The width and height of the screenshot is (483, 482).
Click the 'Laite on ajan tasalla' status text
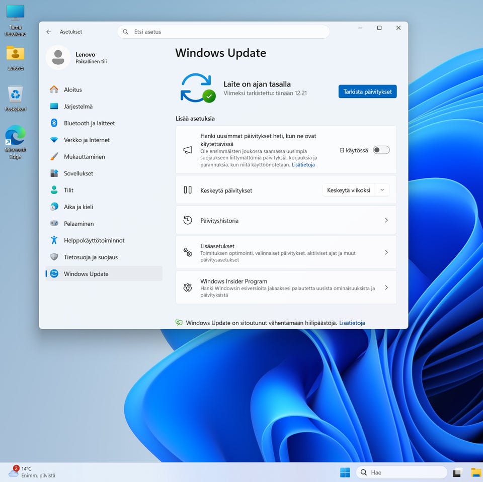click(x=257, y=84)
